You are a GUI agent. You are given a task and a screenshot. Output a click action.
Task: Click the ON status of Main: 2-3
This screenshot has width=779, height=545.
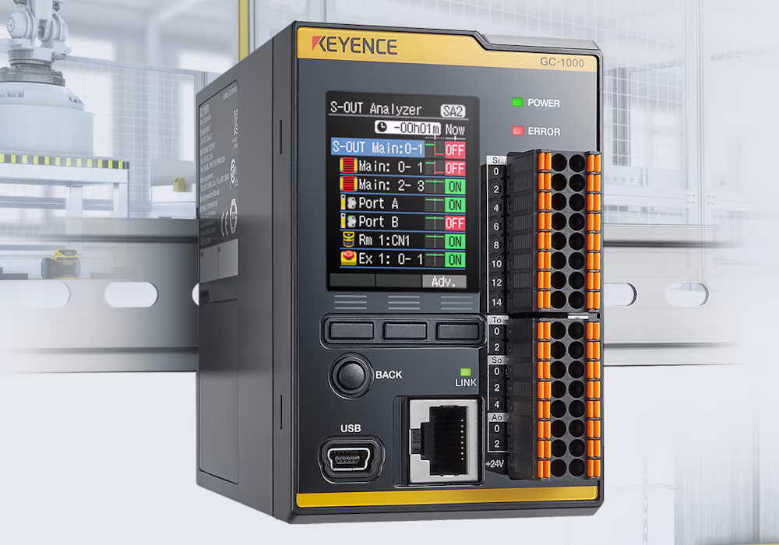coord(455,187)
